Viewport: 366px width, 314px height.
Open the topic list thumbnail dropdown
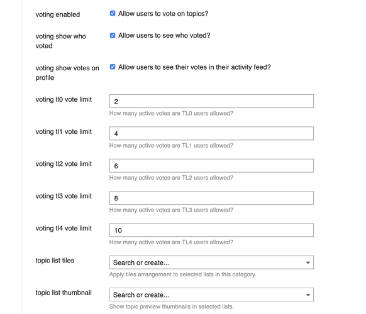[x=211, y=295]
